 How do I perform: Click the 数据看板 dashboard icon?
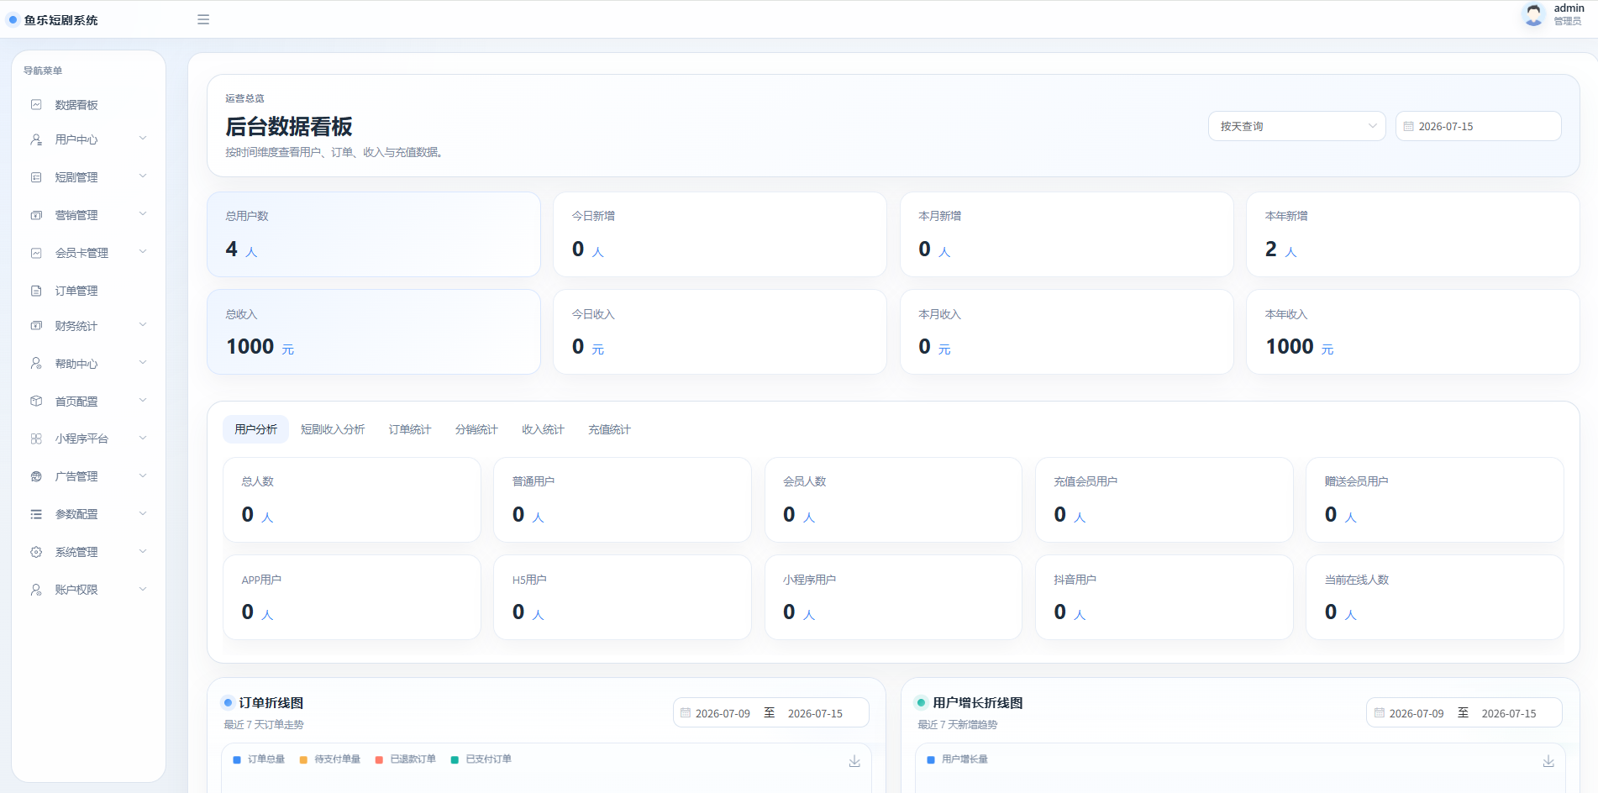[36, 105]
